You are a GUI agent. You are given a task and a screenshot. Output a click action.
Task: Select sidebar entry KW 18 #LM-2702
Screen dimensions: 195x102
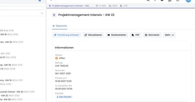(9, 34)
